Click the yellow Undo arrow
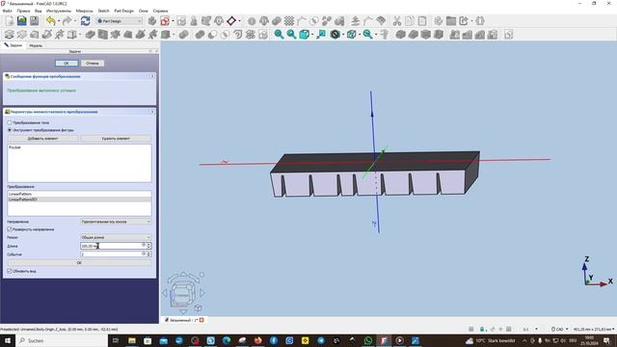617x347 pixels. click(50, 21)
